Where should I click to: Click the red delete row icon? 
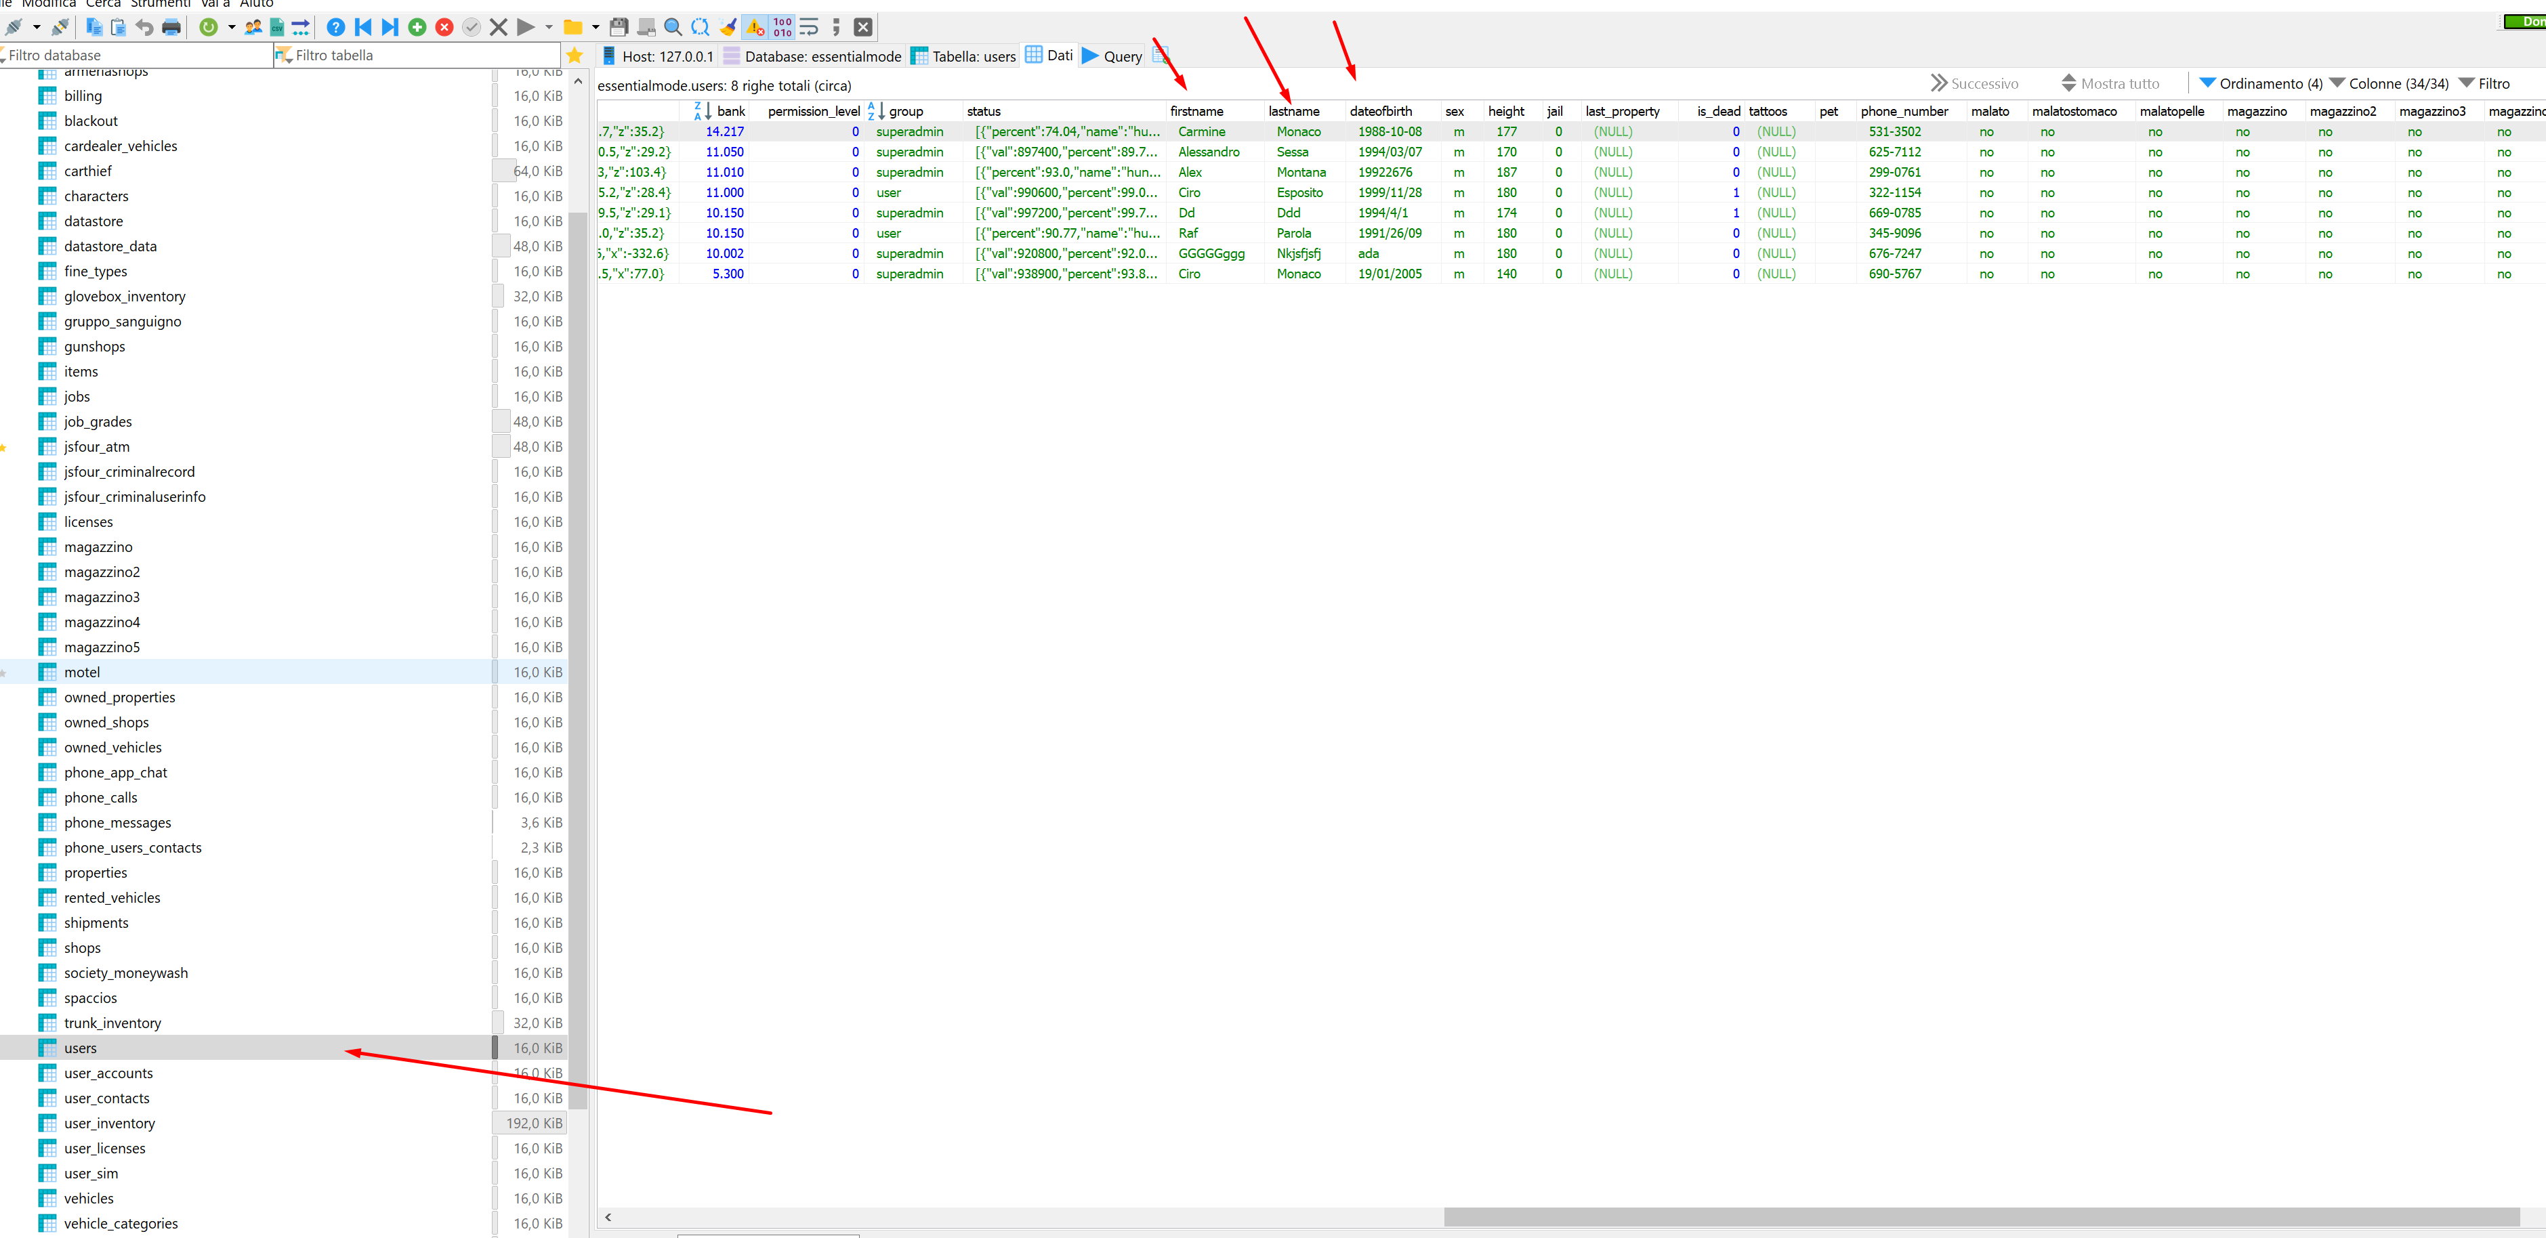tap(444, 28)
